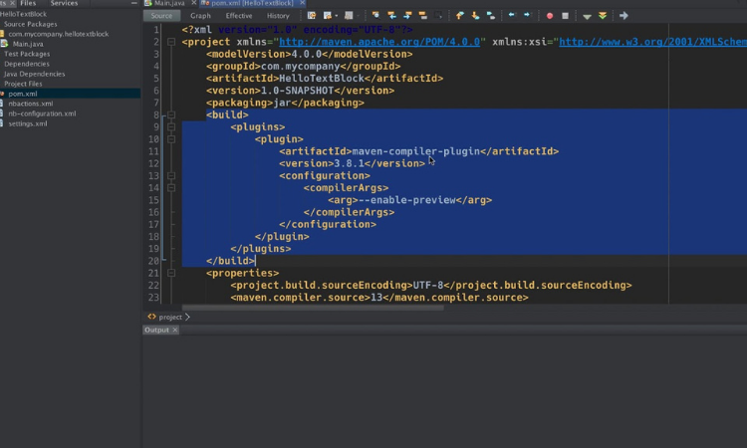Click maven-compiler-plugin artifactId text

pos(416,151)
